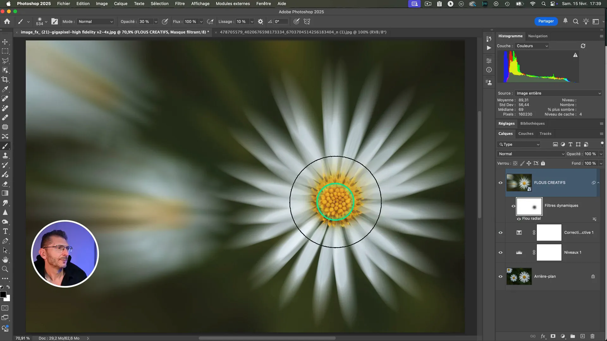Screen dimensions: 607x341
Task: Select the smart filter mask thumbnail
Action: coord(529,206)
